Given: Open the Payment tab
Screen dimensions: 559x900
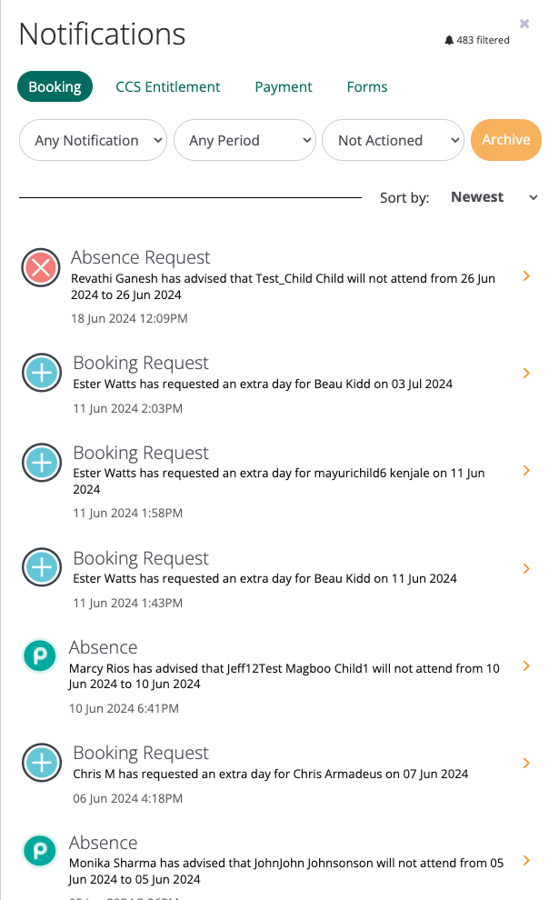Looking at the screenshot, I should coord(283,86).
